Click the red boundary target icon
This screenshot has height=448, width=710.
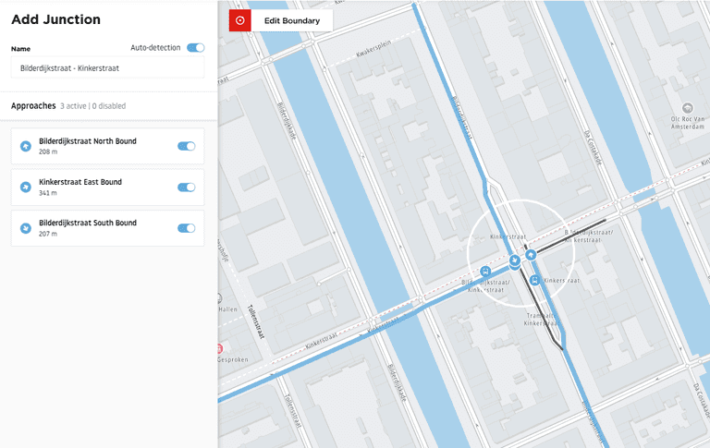coord(240,20)
